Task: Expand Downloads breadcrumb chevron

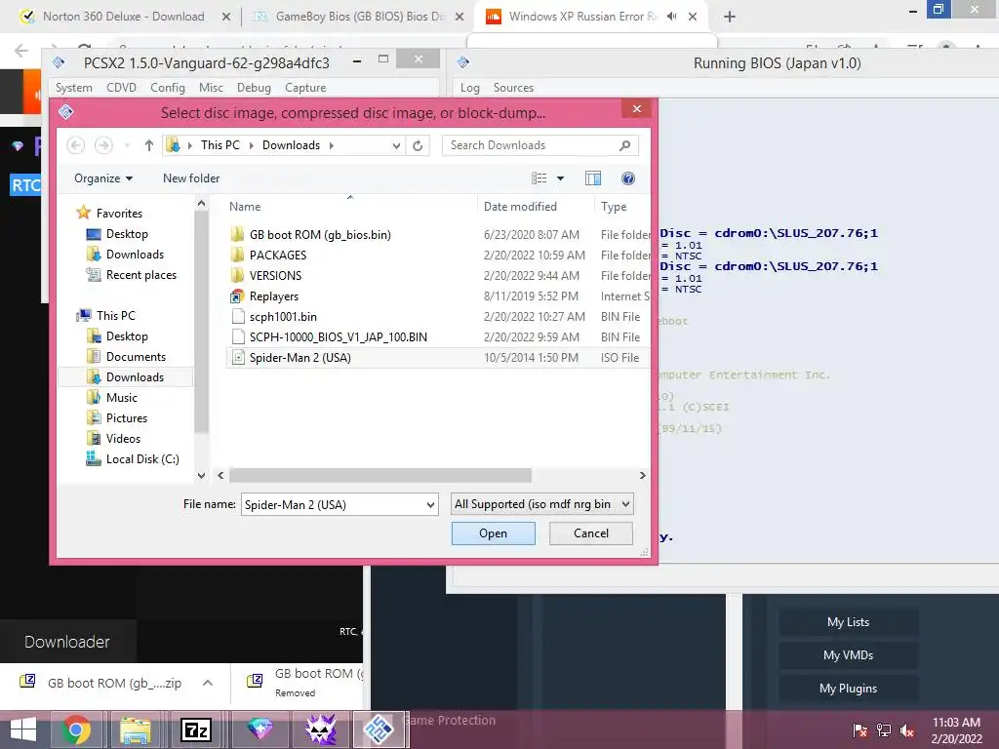Action: point(332,146)
